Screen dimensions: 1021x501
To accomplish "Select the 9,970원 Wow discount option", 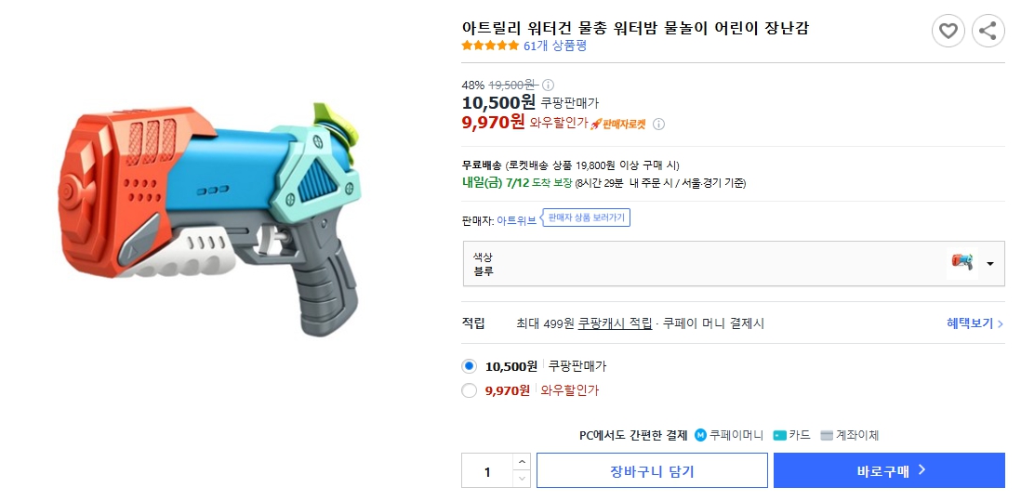I will [x=470, y=390].
